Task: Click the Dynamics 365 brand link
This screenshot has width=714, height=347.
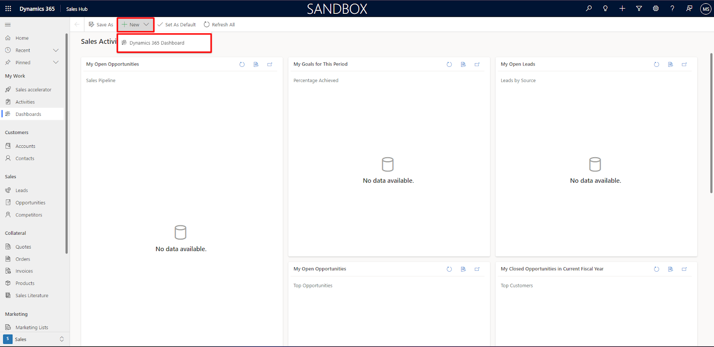Action: (x=37, y=9)
